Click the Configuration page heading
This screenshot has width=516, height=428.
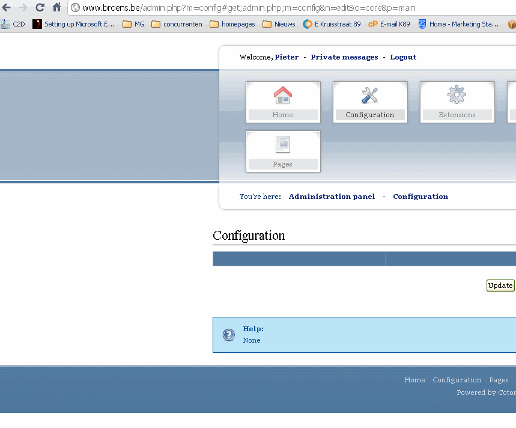[249, 236]
